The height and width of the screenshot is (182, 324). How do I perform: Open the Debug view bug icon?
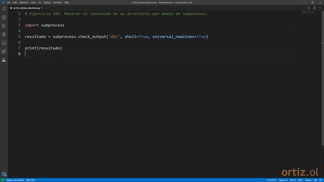point(4,34)
